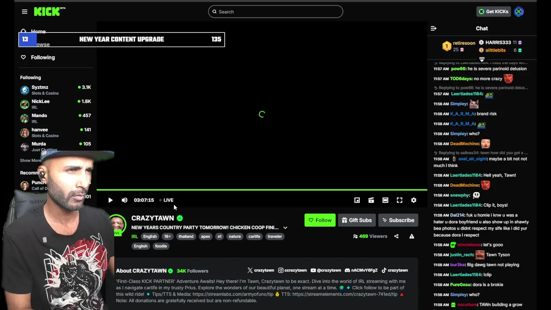Open player settings gear
Image resolution: width=551 pixels, height=310 pixels.
414,200
